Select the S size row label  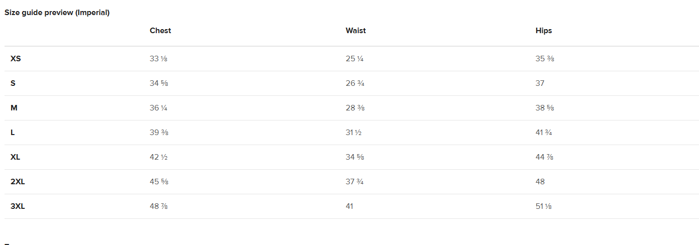[x=13, y=83]
